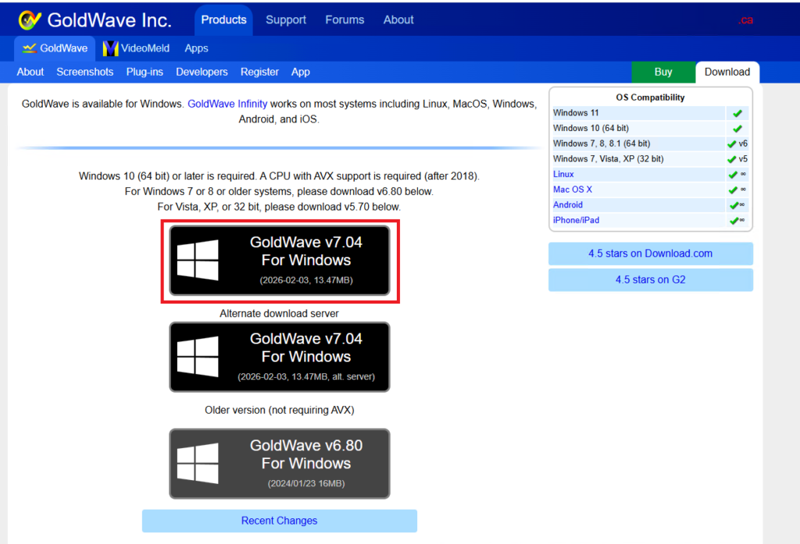Image resolution: width=800 pixels, height=544 pixels.
Task: Click 4.5 stars on Download.com
Action: tap(650, 254)
